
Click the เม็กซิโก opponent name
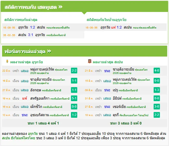point(36,107)
